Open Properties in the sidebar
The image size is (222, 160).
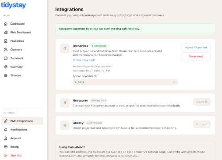click(22, 41)
